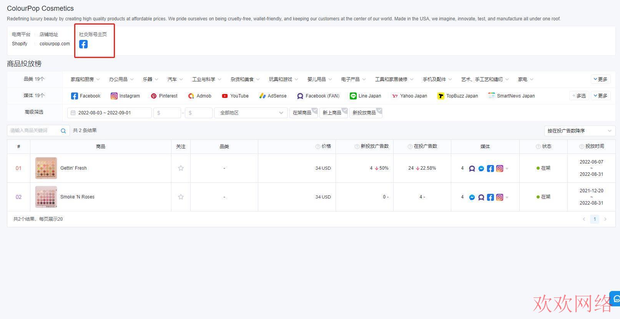
Task: Click the previous page arrow
Action: (584, 219)
